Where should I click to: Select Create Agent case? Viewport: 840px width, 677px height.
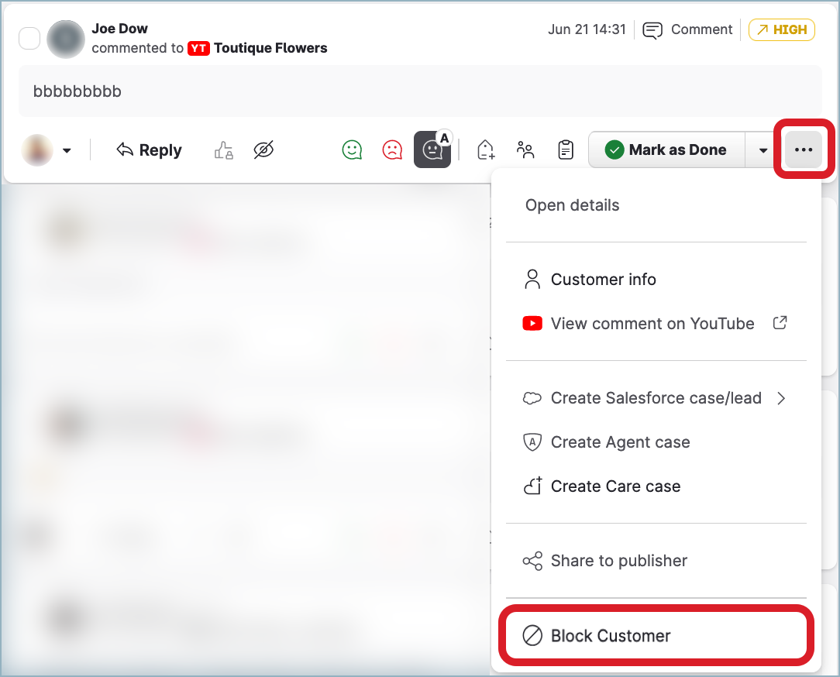point(620,442)
